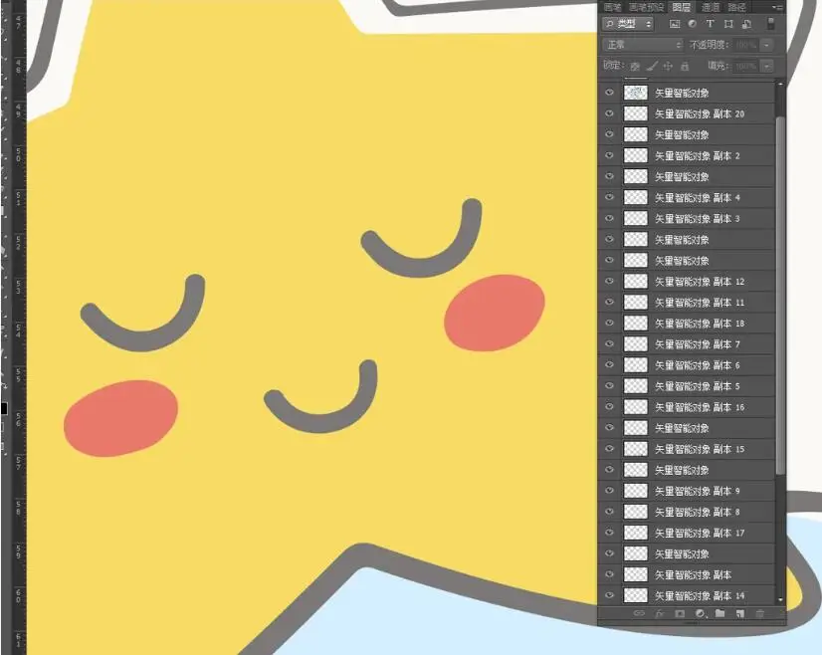
Task: Filter layers by shape layer type
Action: tap(728, 24)
